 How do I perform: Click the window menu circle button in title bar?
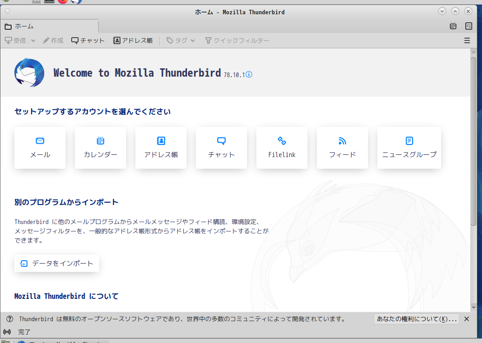click(7, 11)
